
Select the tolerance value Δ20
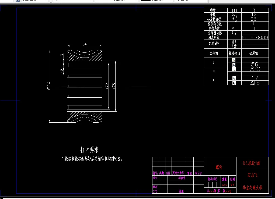point(255,69)
